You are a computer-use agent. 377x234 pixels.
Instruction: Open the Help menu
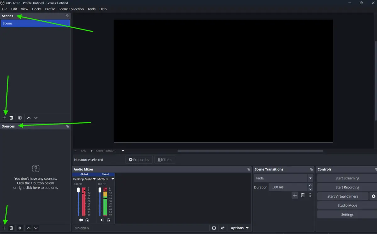(x=103, y=9)
